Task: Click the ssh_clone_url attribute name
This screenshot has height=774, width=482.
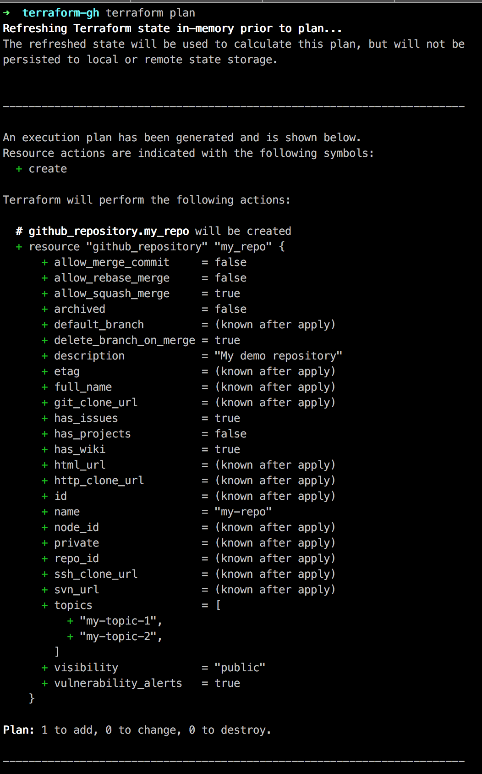Action: click(x=96, y=574)
